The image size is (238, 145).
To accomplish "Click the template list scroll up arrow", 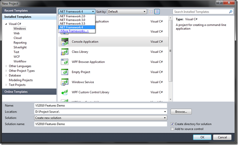I will tap(170, 18).
